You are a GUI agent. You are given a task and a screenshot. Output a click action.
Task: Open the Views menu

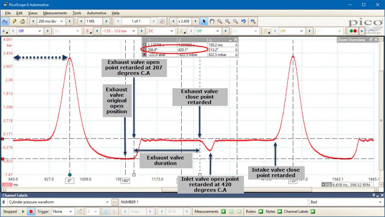click(33, 13)
